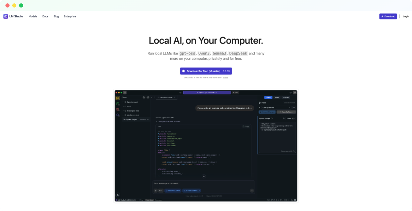
Task: Click the Reasoning Effort chip
Action: [x=173, y=191]
